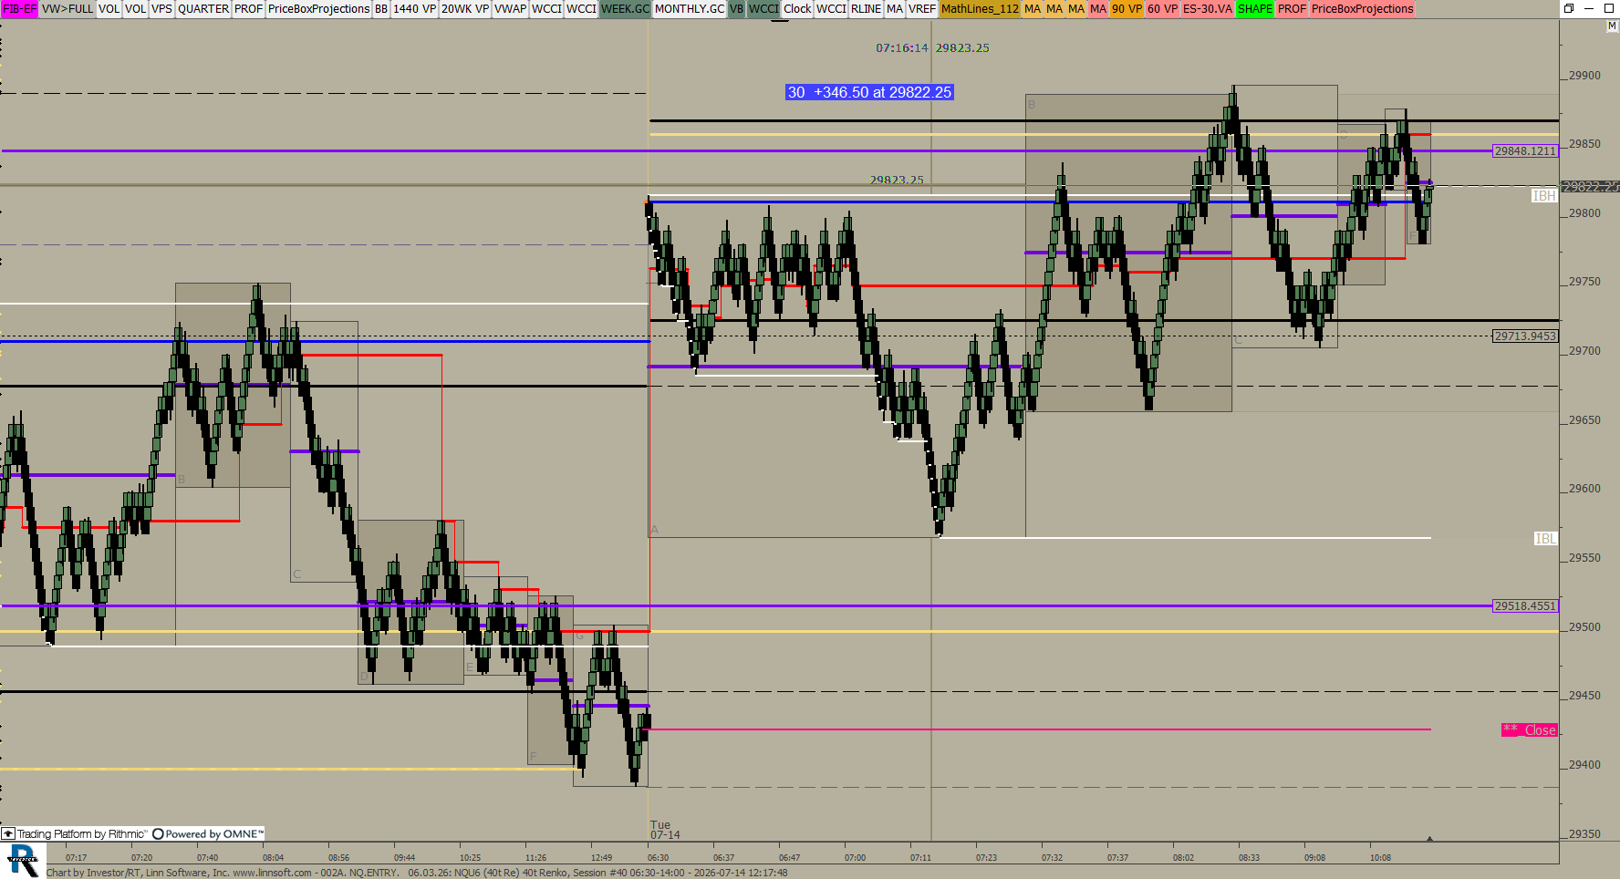Click the green WCCI button next to VB
Viewport: 1620px width, 879px height.
click(x=763, y=8)
